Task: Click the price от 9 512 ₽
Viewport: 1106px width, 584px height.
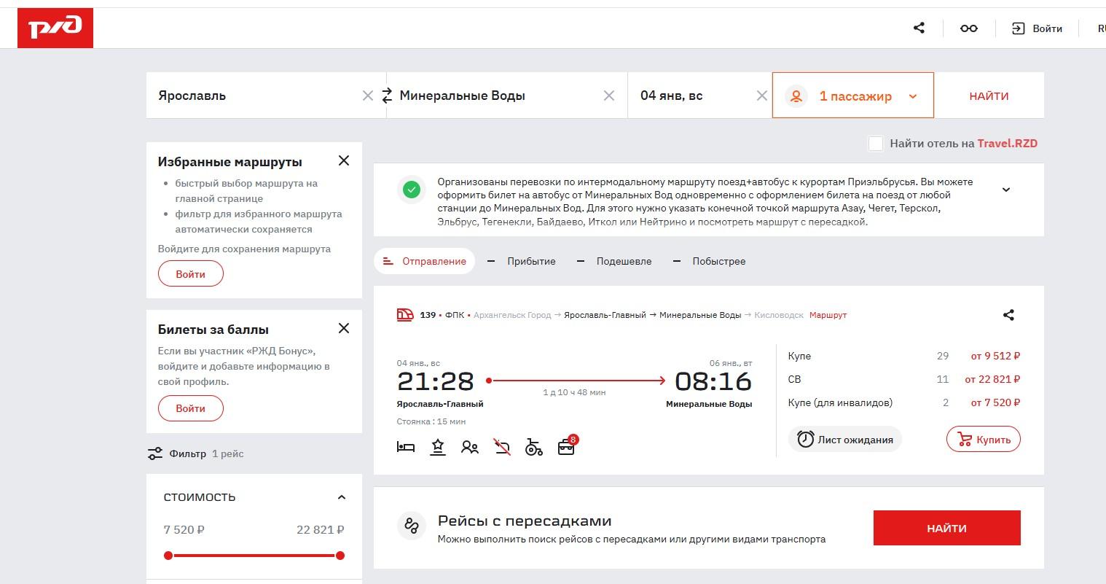Action: coord(995,356)
